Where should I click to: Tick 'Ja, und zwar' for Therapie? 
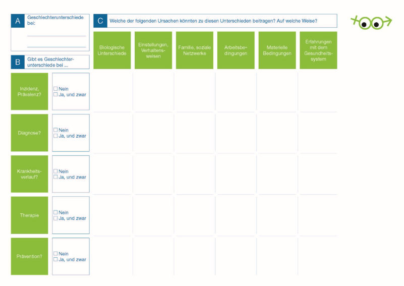(x=55, y=218)
